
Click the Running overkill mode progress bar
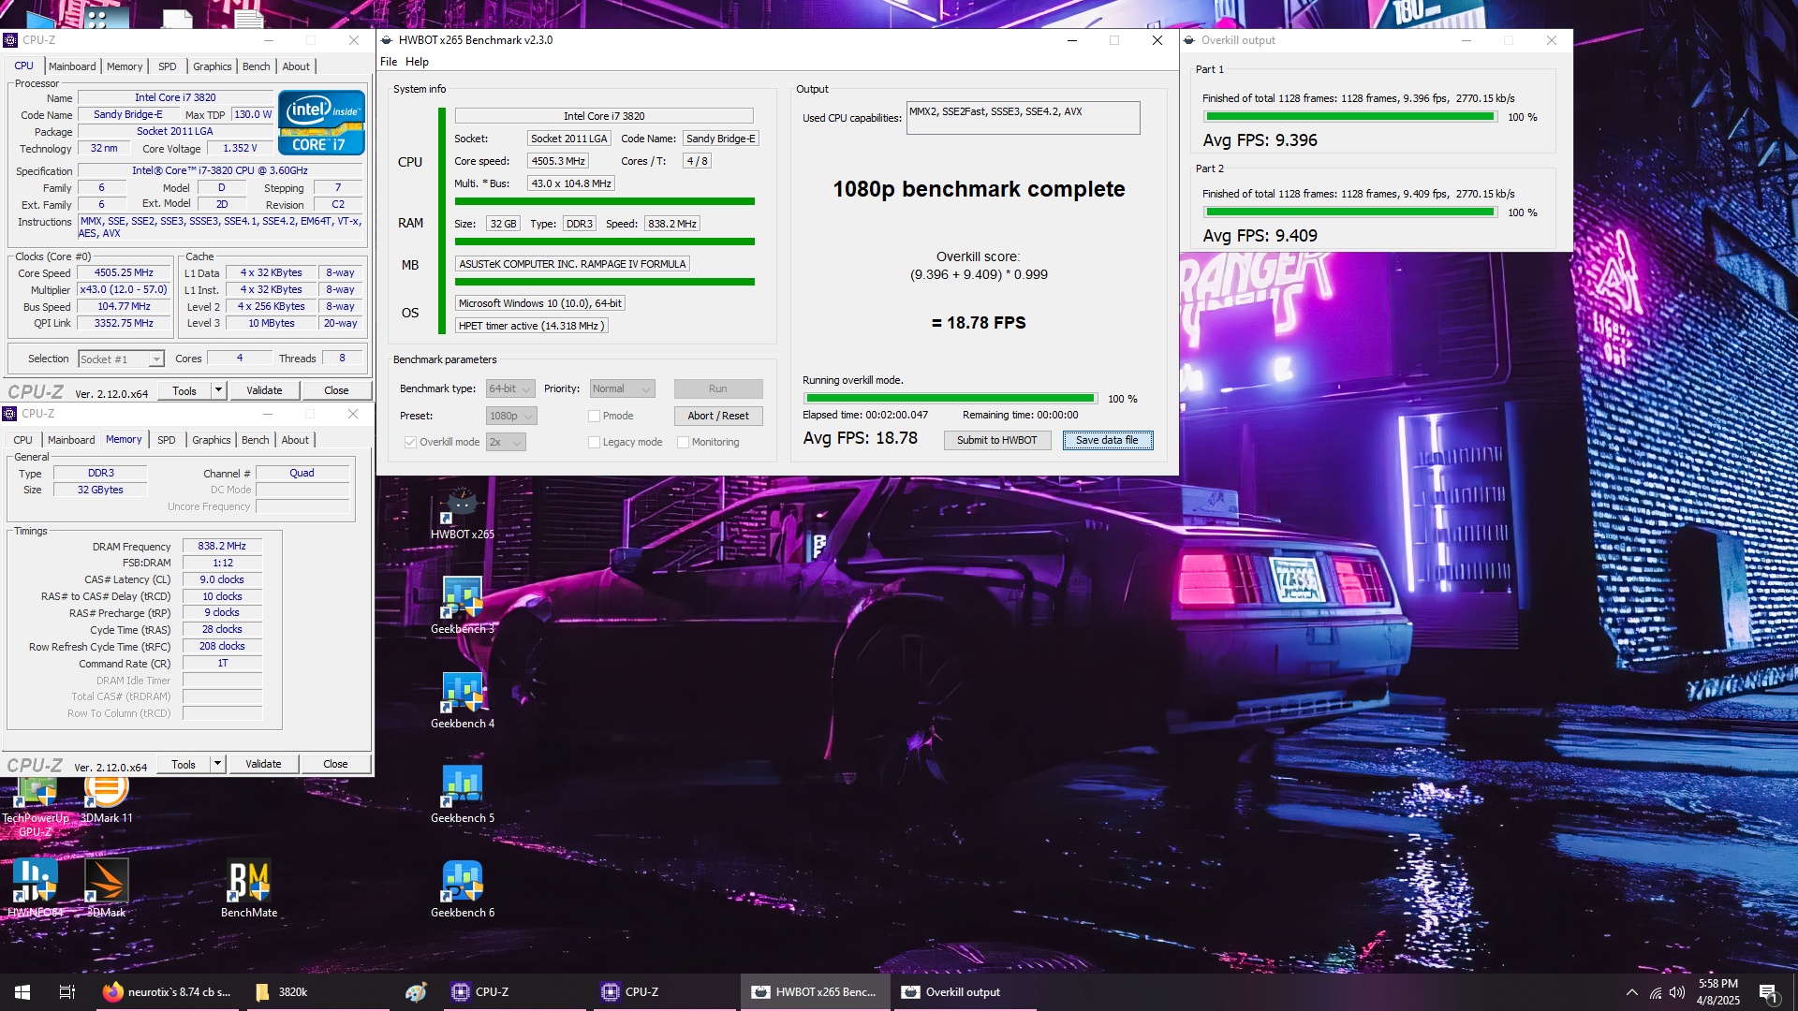tap(950, 398)
